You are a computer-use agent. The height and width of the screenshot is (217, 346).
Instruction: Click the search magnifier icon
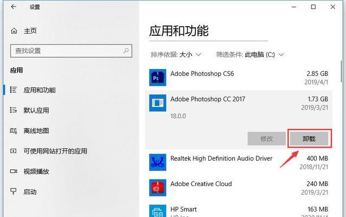click(126, 51)
